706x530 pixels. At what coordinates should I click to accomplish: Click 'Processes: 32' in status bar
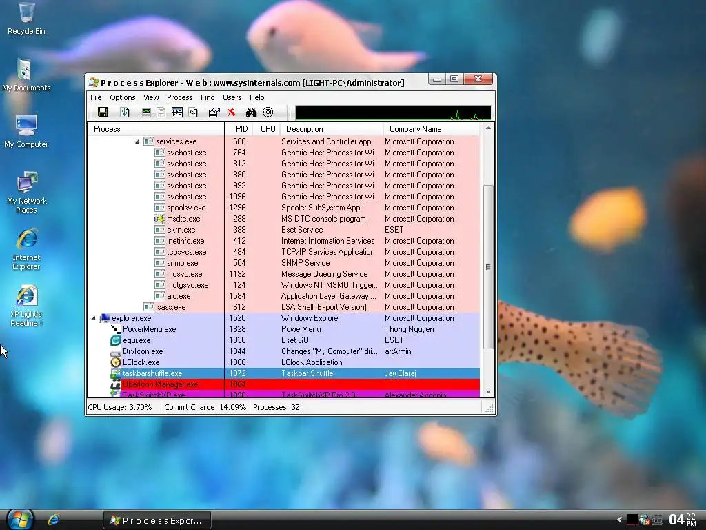point(276,407)
